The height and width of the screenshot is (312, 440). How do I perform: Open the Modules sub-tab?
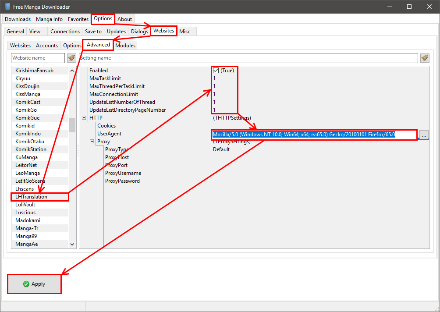pyautogui.click(x=125, y=46)
